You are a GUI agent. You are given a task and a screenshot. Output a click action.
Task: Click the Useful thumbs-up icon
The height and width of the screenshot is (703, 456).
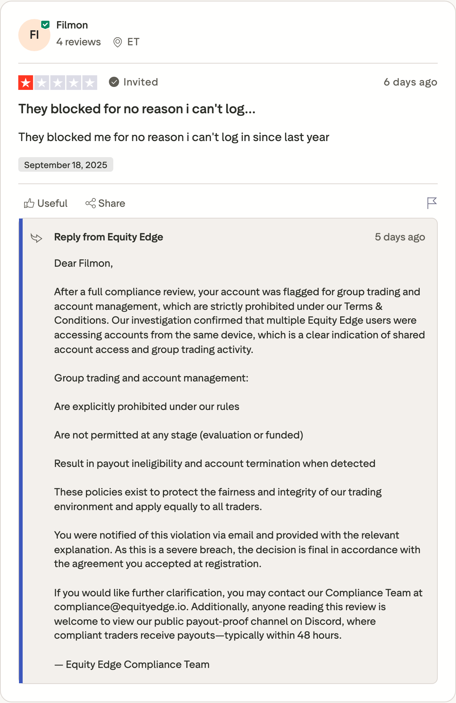pos(29,203)
